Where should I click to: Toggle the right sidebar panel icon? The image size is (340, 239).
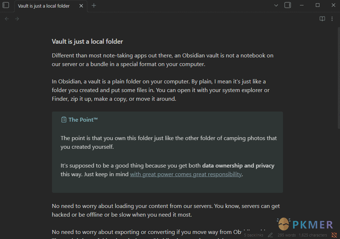coord(287,5)
